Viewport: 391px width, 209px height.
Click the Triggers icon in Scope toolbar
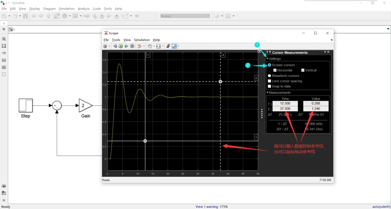click(x=168, y=46)
